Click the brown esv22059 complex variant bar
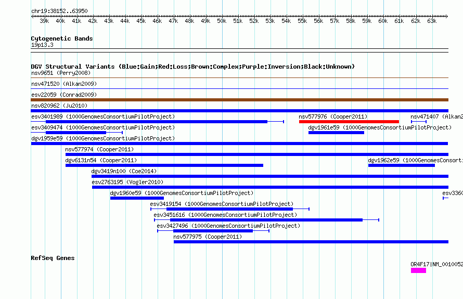Viewport: 463px width, 299px height. 239,100
